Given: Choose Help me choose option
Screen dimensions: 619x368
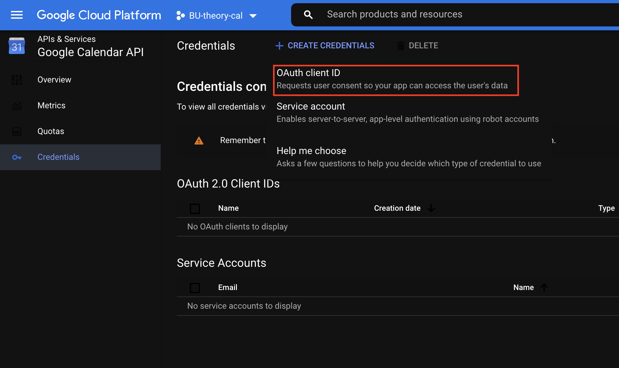Looking at the screenshot, I should pyautogui.click(x=408, y=157).
